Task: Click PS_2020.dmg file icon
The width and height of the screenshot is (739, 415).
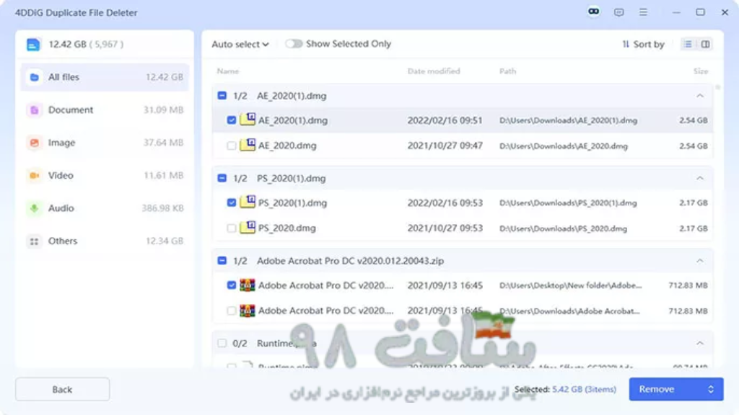Action: (x=248, y=227)
